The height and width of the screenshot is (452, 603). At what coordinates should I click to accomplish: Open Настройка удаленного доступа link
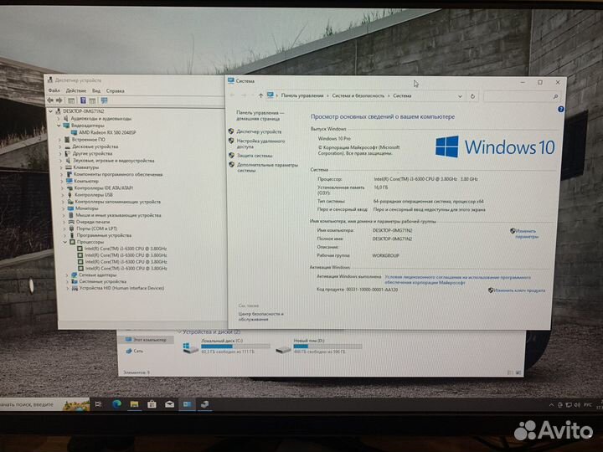coord(260,144)
